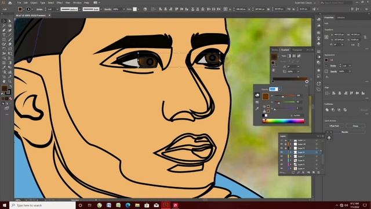Open Microsoft Edge from the taskbar
The image size is (371, 209).
(128, 205)
